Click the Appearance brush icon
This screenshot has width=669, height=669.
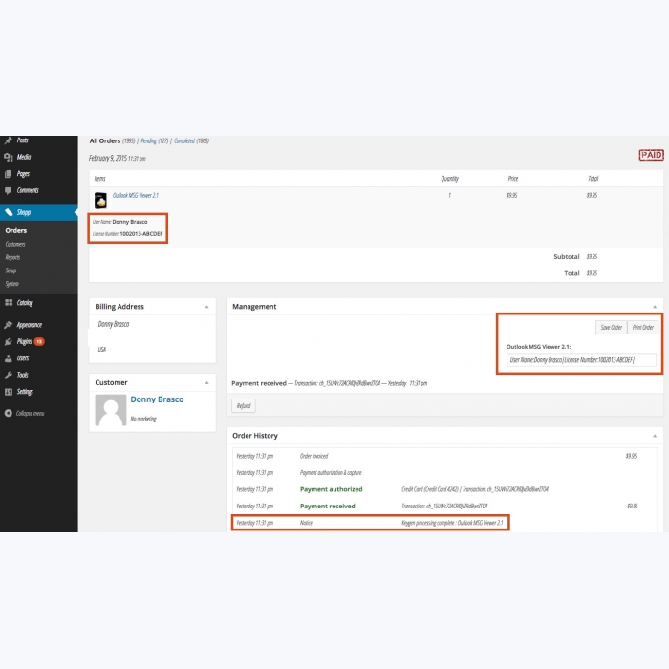click(x=8, y=325)
